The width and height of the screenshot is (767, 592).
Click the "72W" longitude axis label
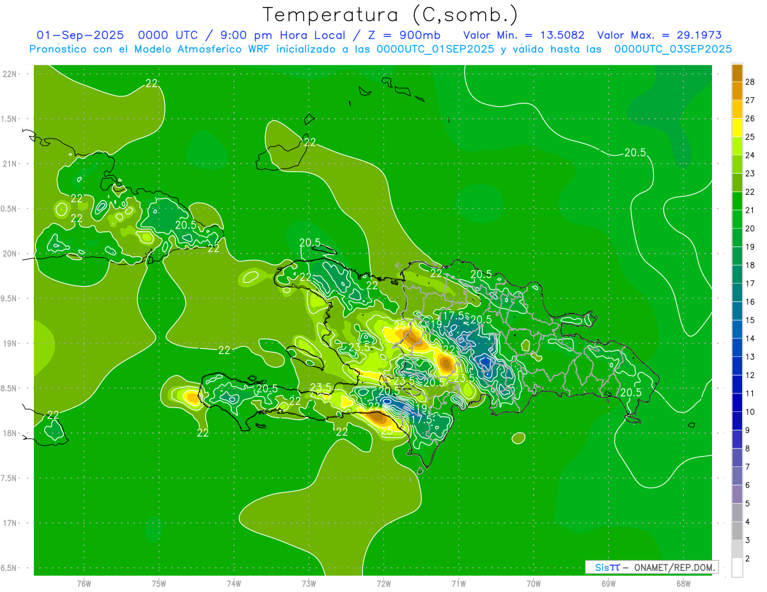coord(384,584)
